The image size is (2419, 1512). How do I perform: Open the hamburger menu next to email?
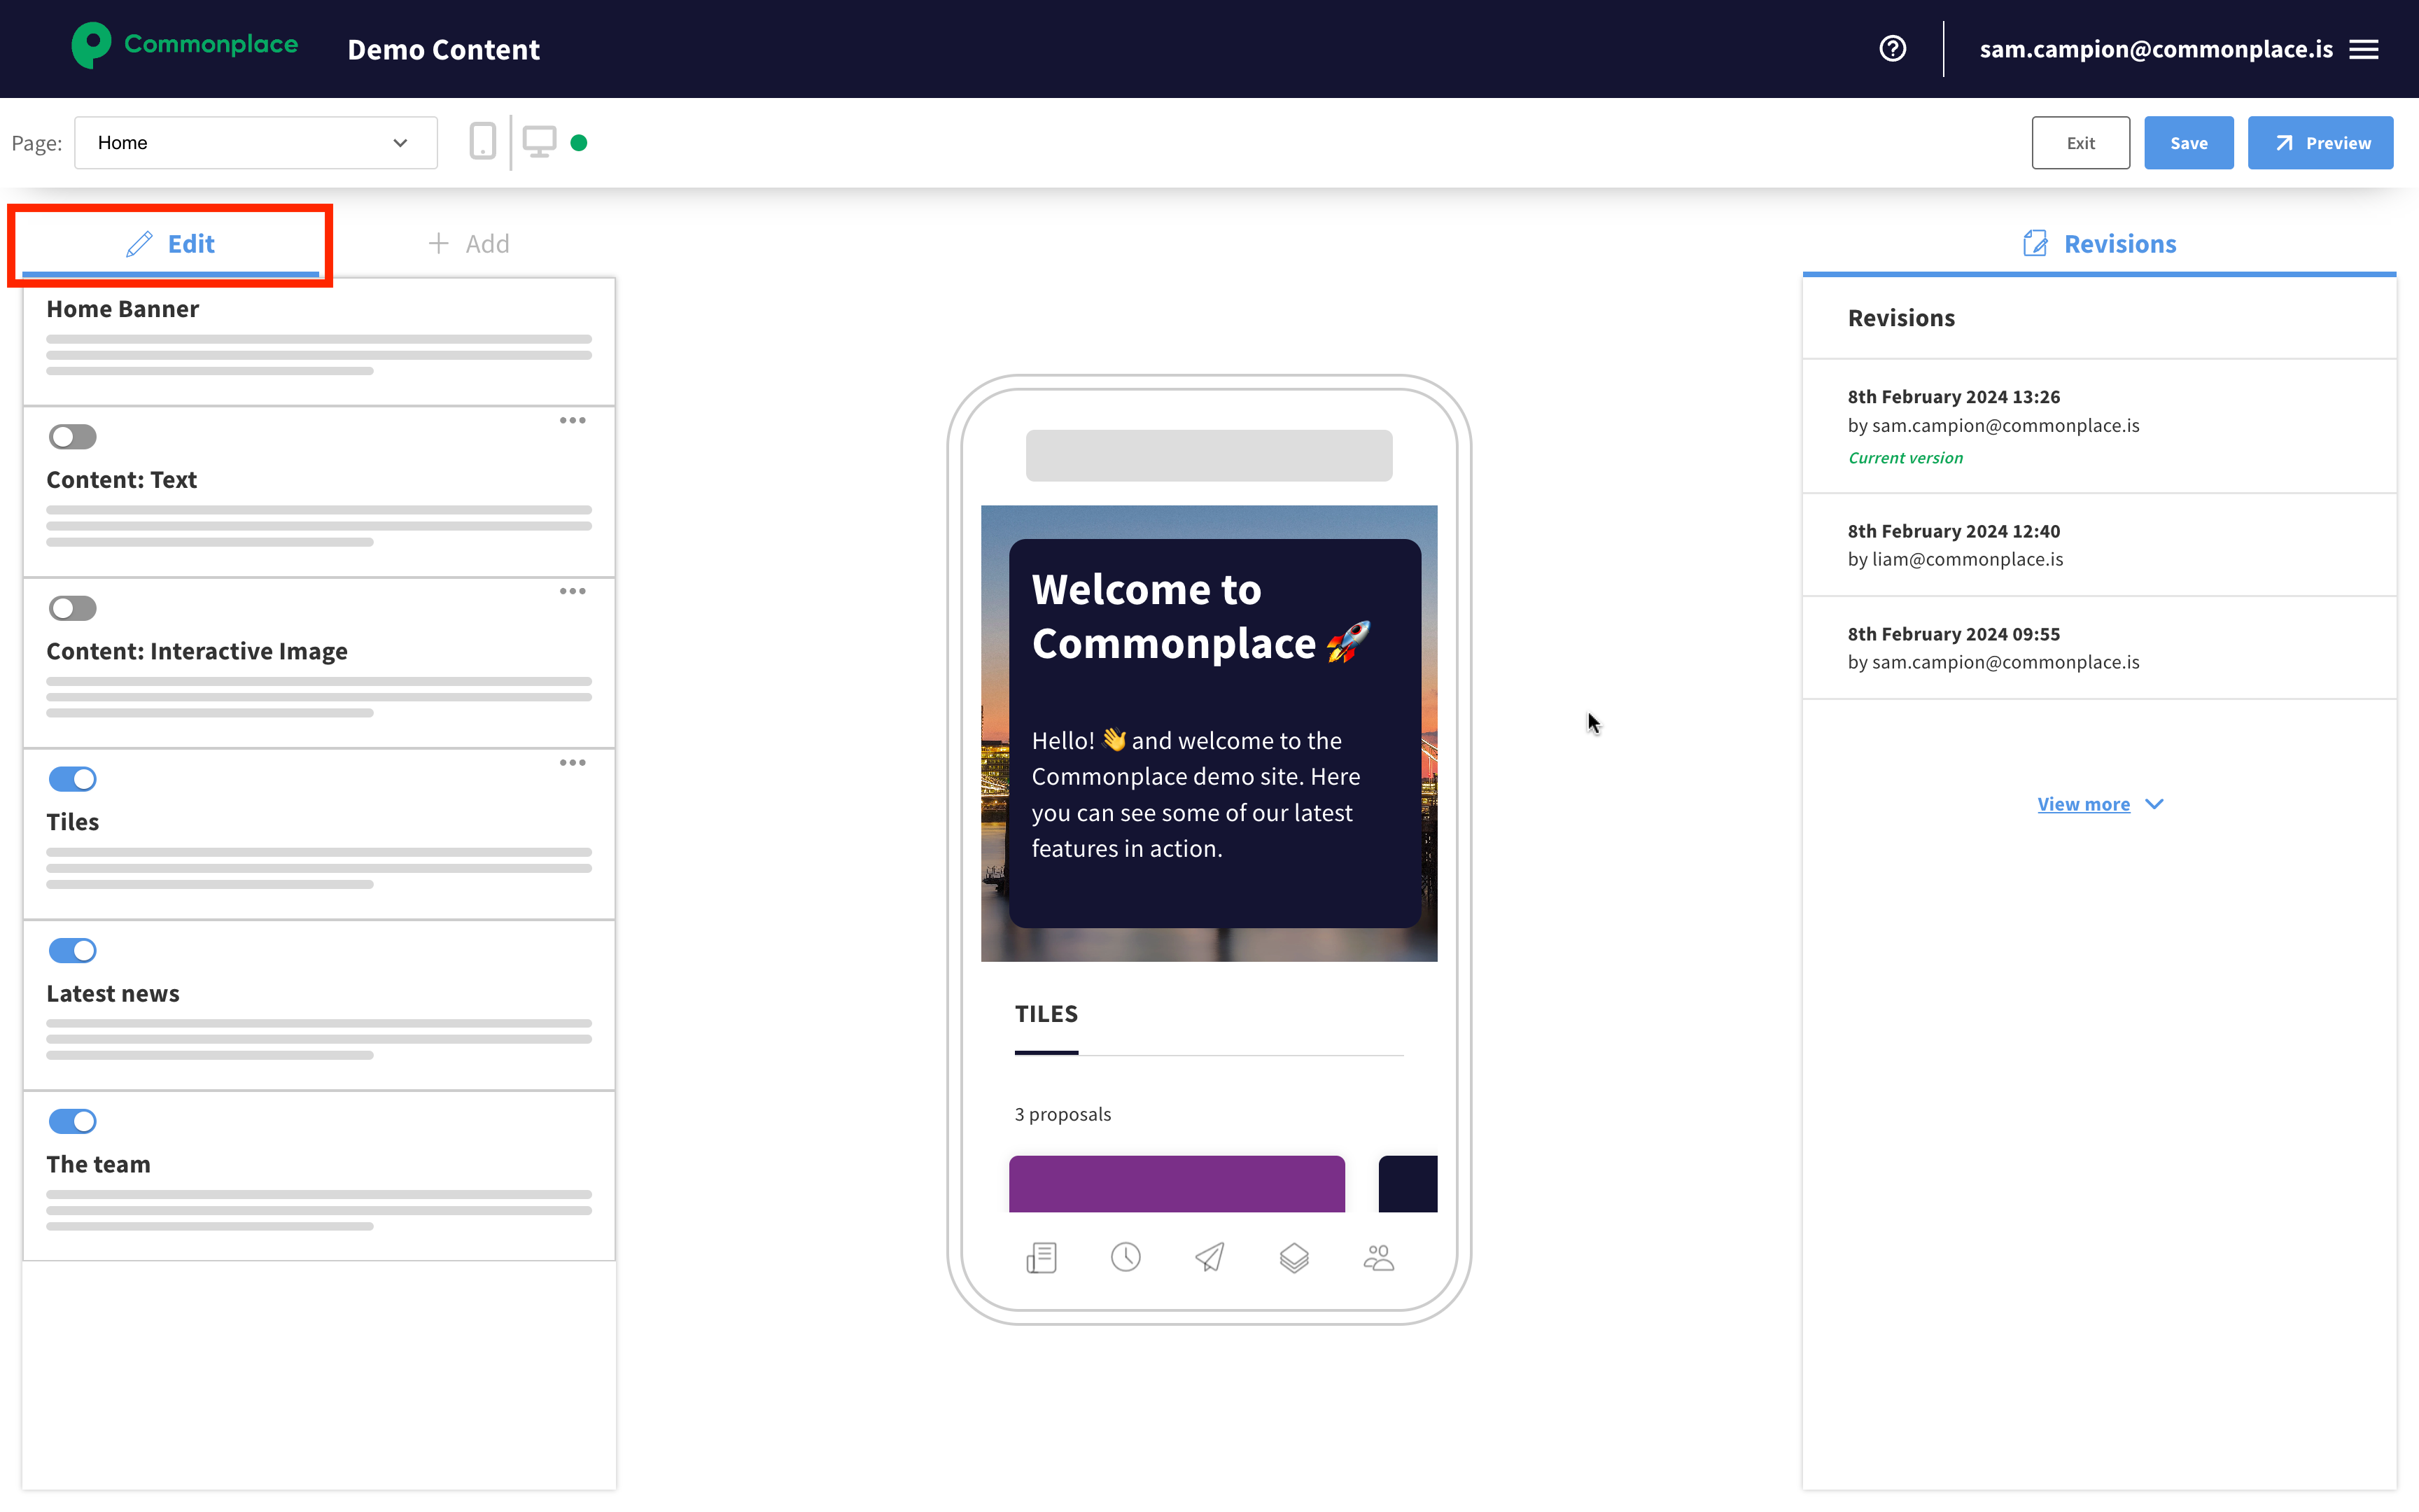2364,49
